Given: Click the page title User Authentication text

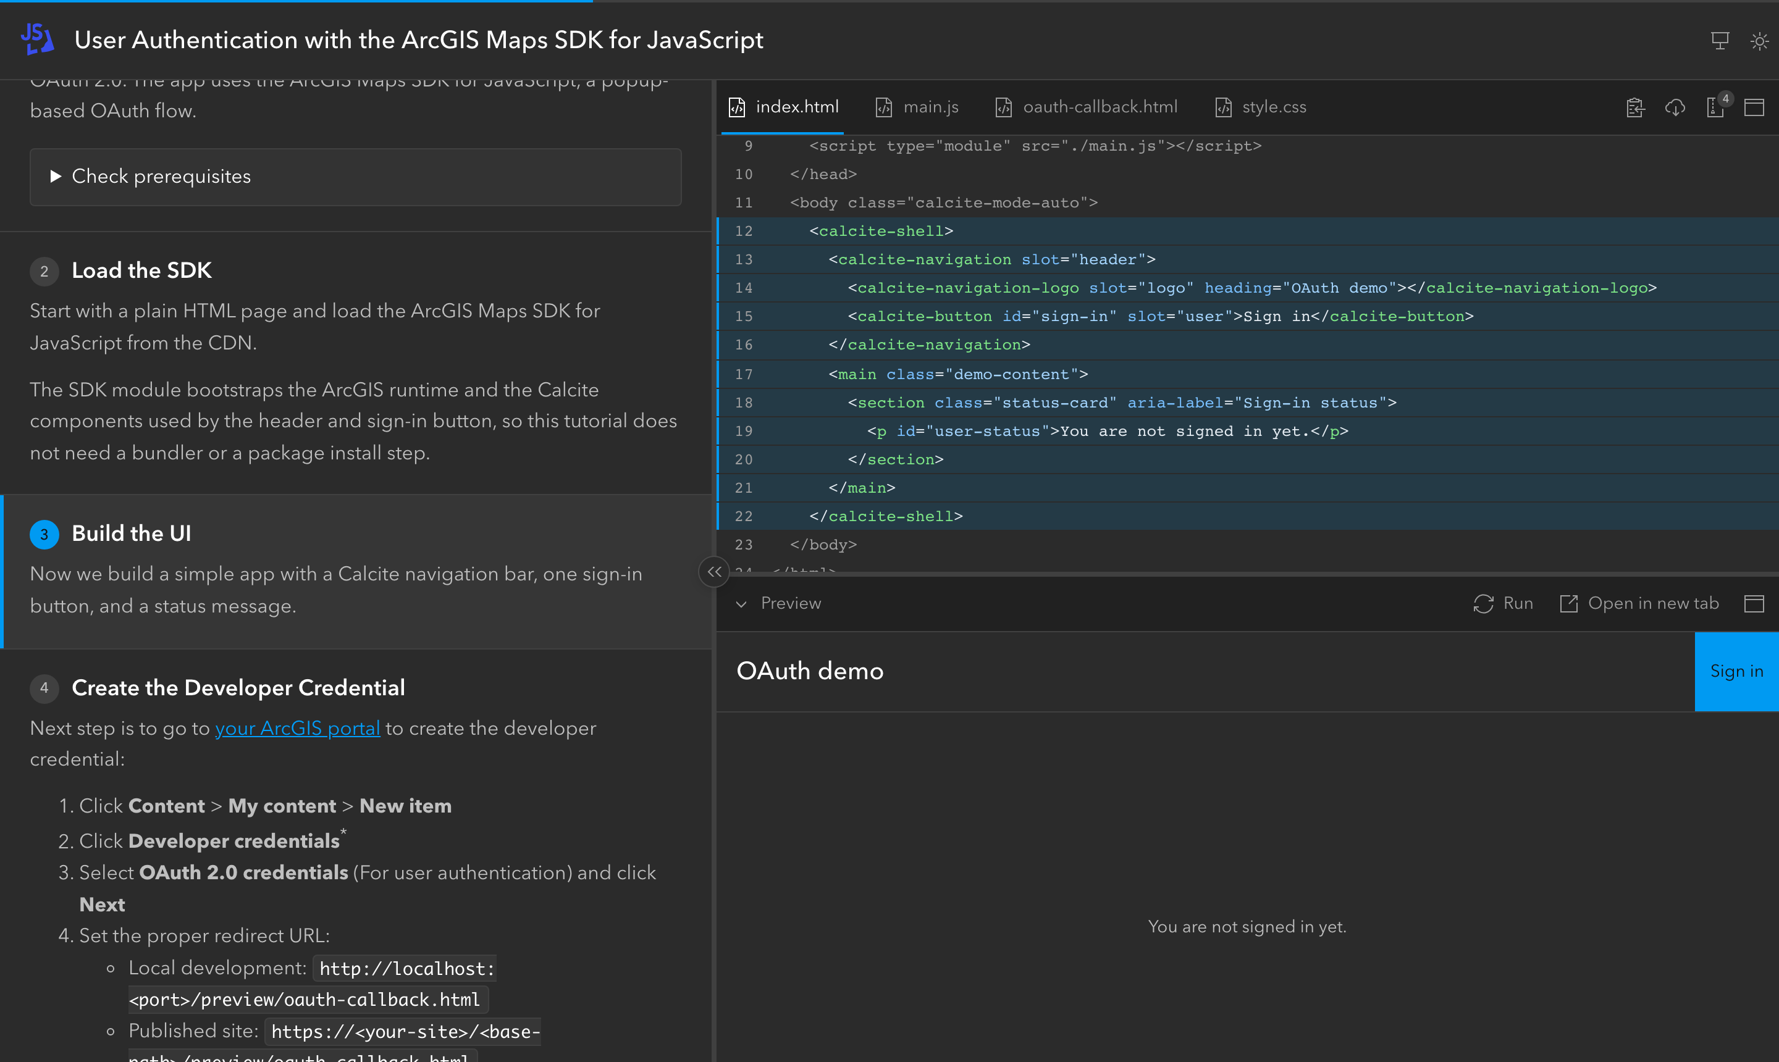Looking at the screenshot, I should pyautogui.click(x=419, y=40).
